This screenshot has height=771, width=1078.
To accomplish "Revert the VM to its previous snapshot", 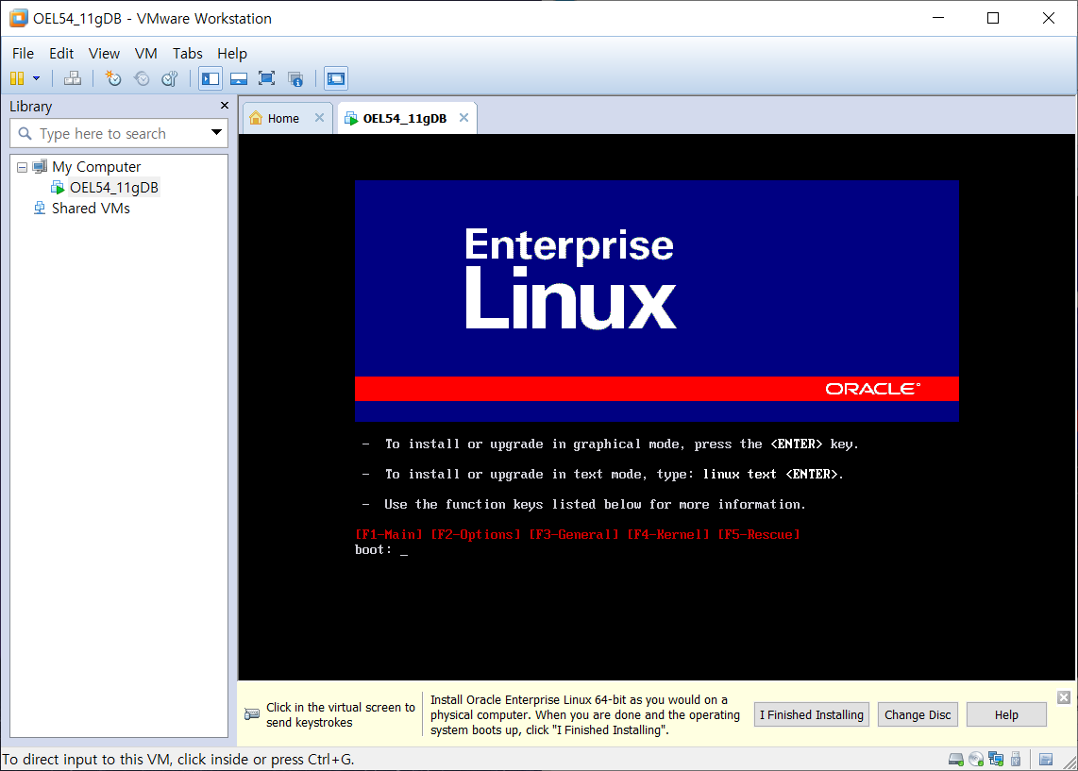I will click(142, 79).
